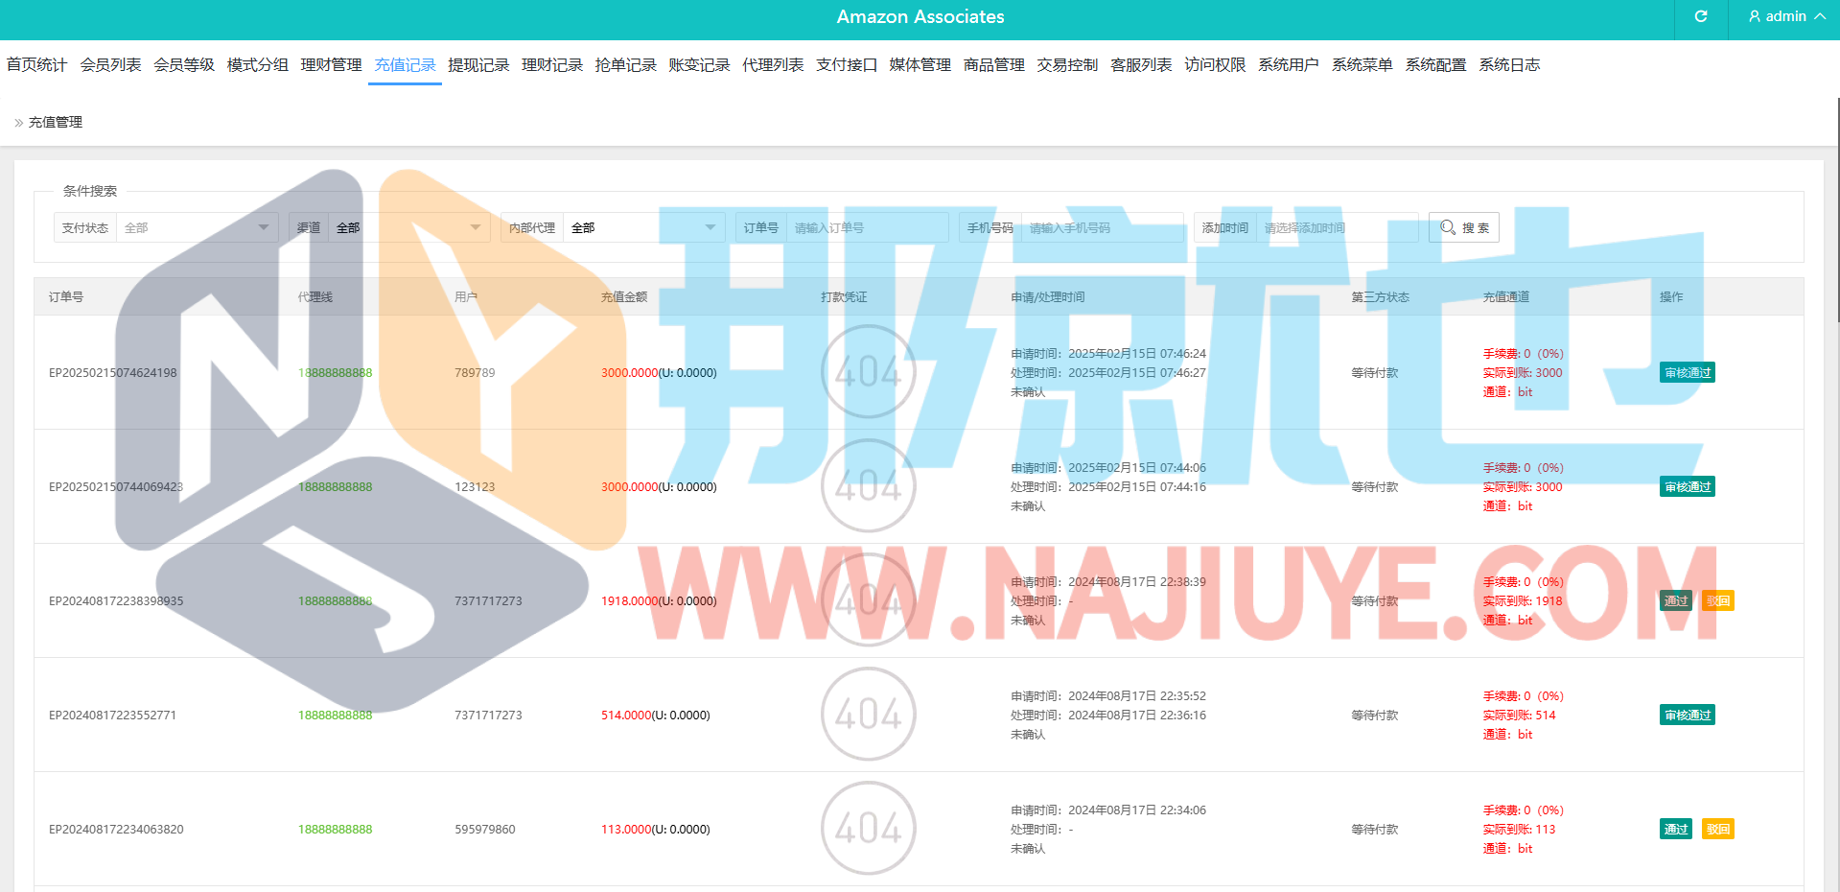Open the 会员列表 menu item

110,65
